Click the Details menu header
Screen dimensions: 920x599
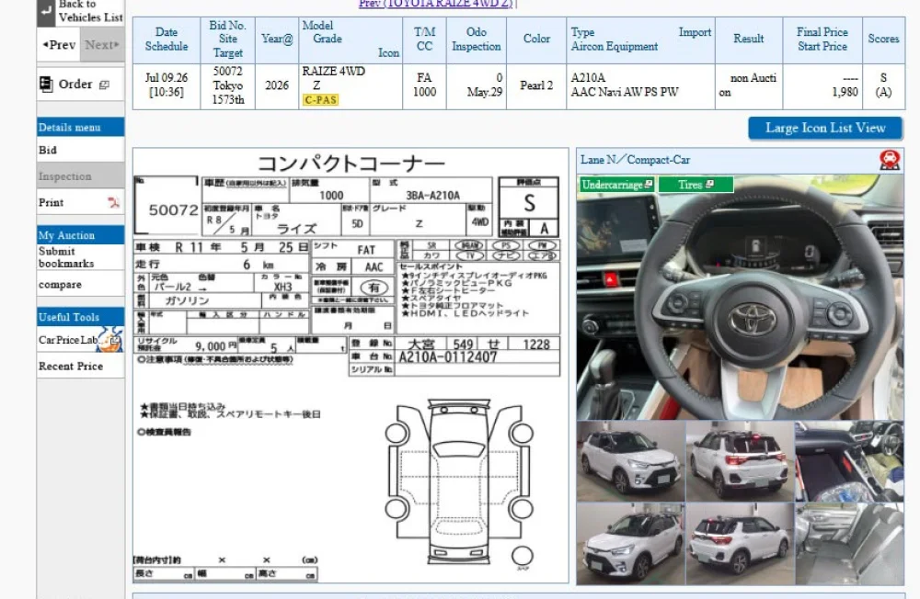pyautogui.click(x=80, y=127)
